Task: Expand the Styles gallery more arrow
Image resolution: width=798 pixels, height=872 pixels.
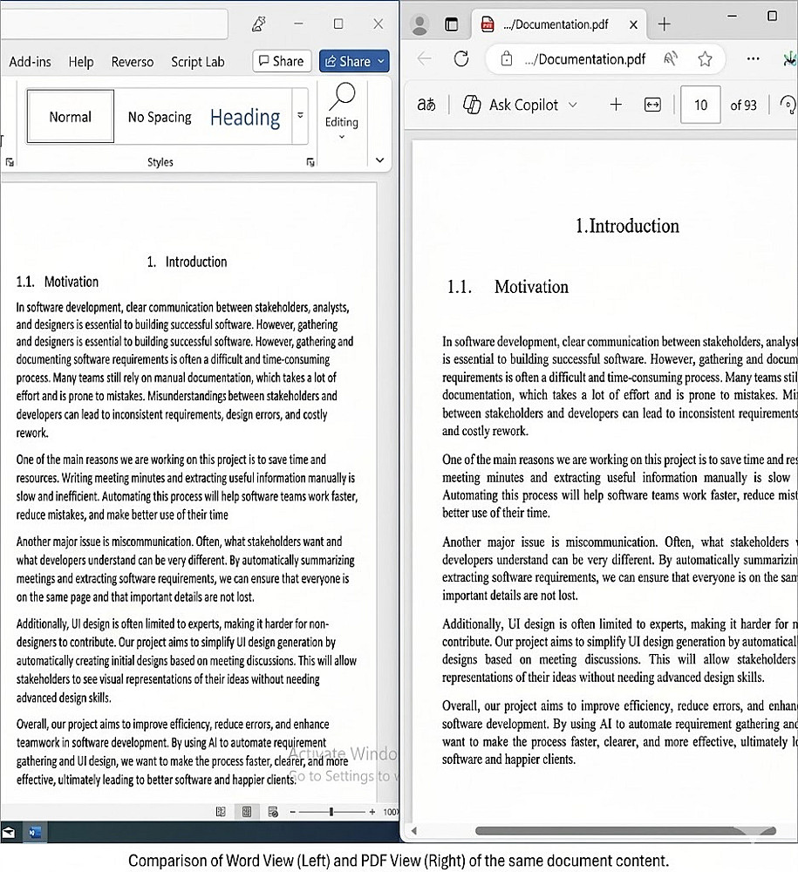Action: (300, 116)
